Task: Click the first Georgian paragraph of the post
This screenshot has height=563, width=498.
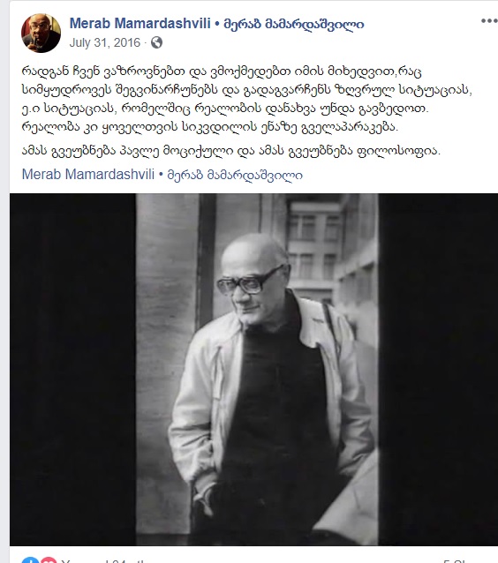Action: [247, 99]
